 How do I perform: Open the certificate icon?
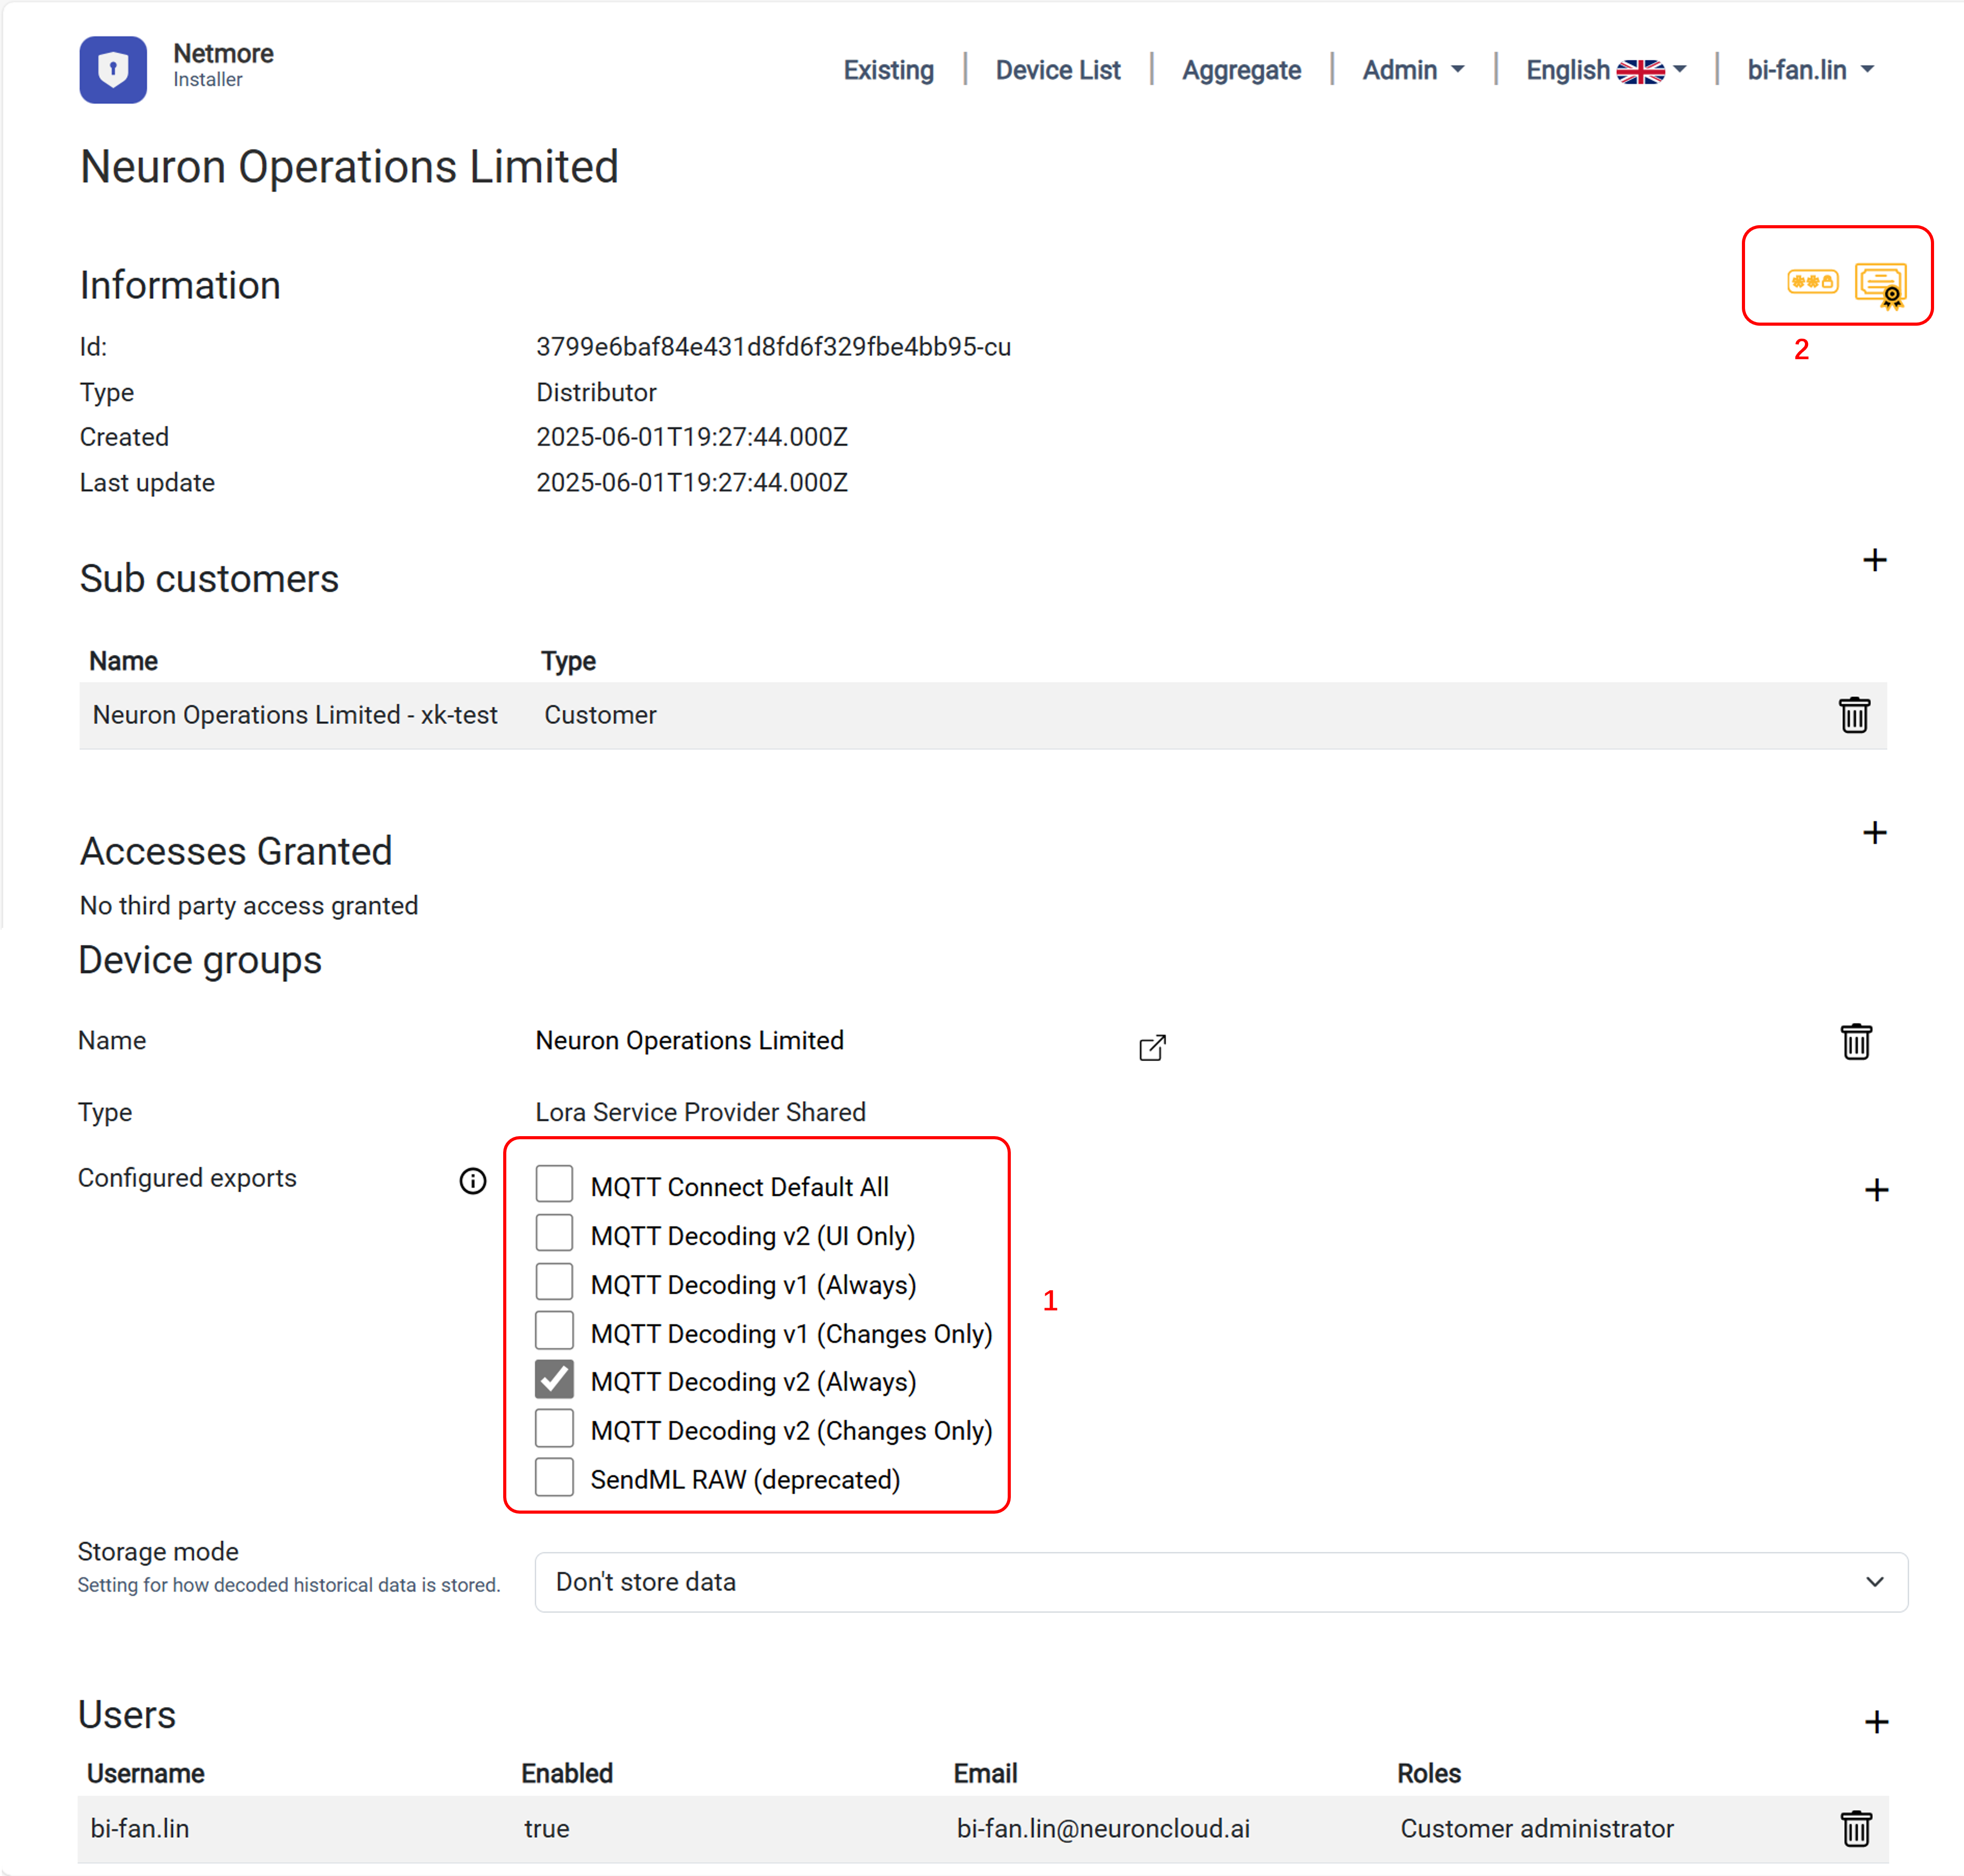coord(1881,286)
